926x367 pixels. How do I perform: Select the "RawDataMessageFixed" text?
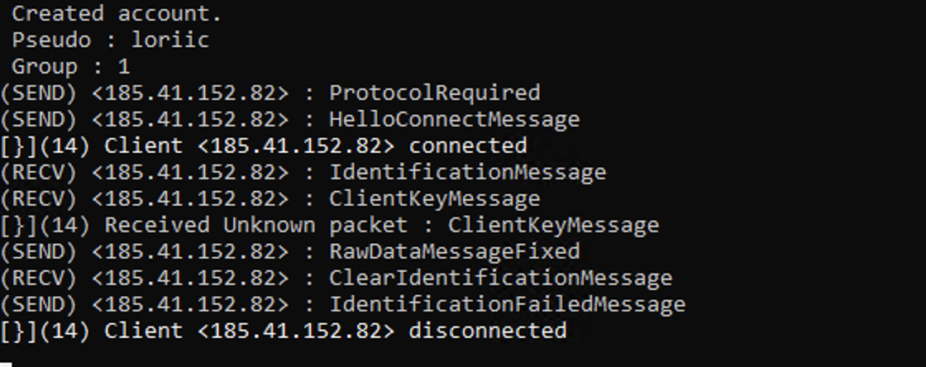click(454, 252)
